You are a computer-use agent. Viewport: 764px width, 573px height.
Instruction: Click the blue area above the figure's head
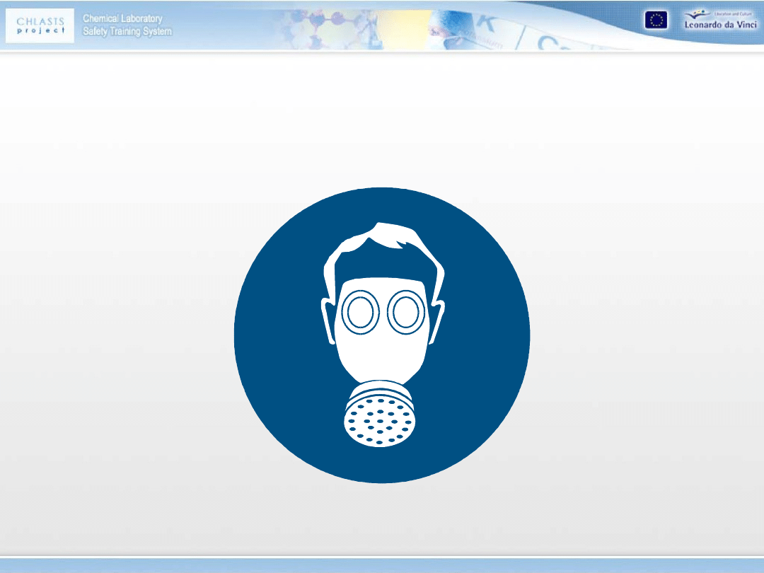pos(382,205)
